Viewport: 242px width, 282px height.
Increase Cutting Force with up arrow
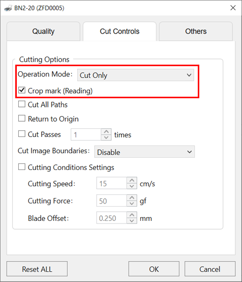click(x=132, y=198)
